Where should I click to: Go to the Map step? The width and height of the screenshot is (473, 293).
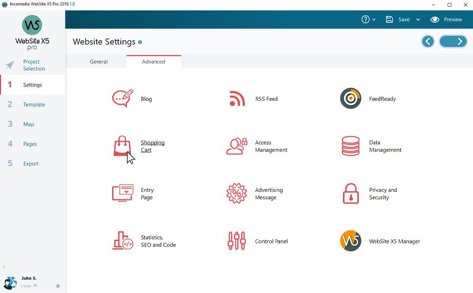33,124
